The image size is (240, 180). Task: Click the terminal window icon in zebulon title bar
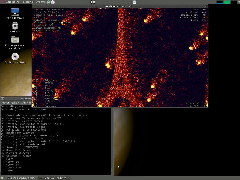coord(3,98)
